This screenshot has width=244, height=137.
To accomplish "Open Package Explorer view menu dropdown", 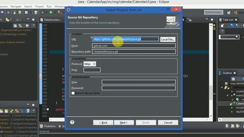I will pos(34,25).
